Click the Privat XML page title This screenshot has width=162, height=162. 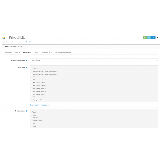point(17,38)
